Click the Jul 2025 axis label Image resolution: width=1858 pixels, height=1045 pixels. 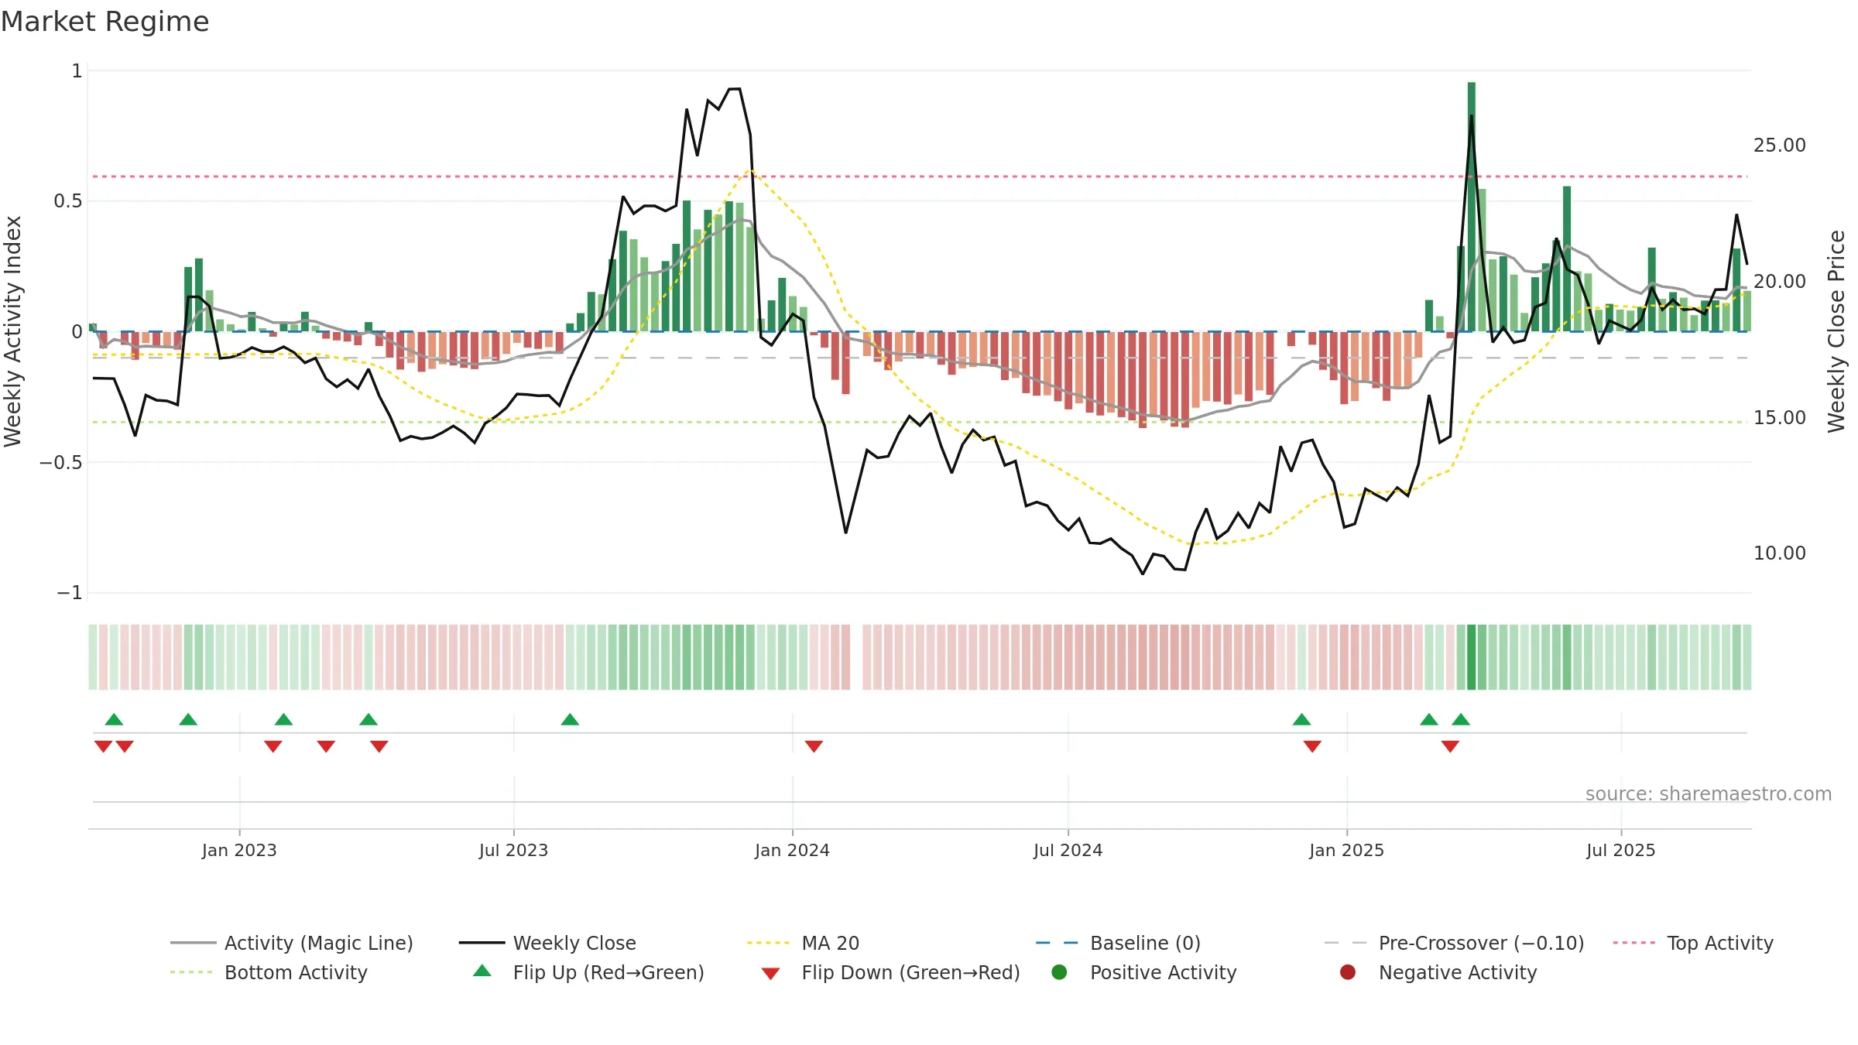click(x=1620, y=851)
